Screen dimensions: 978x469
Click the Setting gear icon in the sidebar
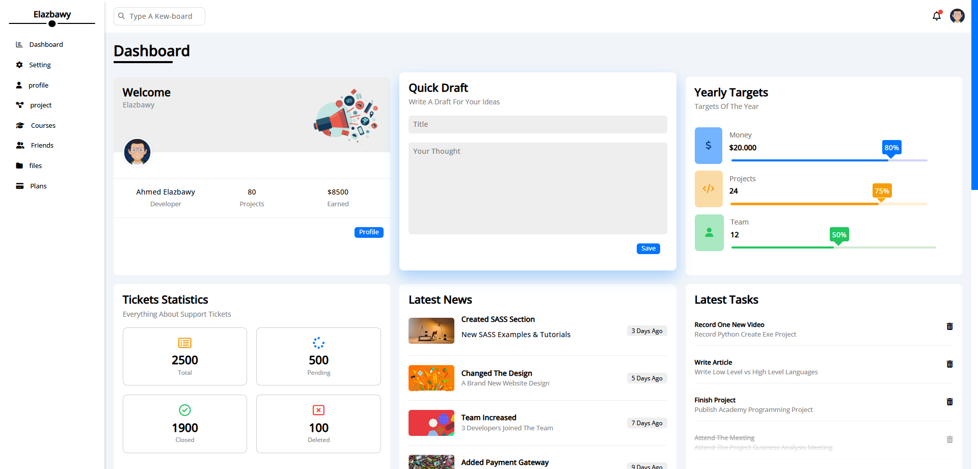pyautogui.click(x=19, y=65)
